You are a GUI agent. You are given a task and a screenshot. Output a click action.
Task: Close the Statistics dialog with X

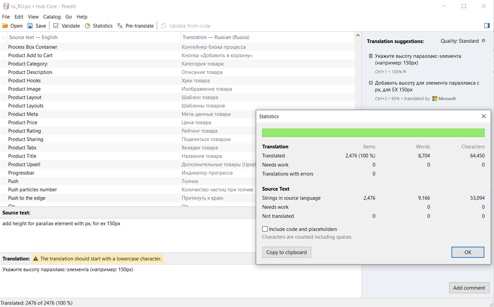(x=484, y=116)
